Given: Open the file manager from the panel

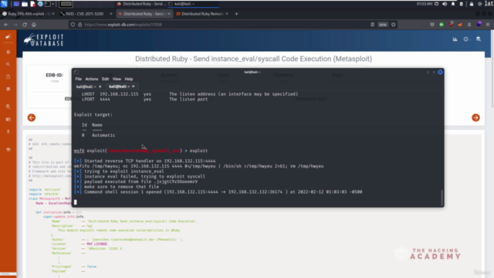Looking at the screenshot, I should tap(25, 4).
